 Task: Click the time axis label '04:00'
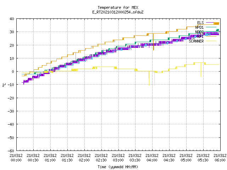coord(152,160)
